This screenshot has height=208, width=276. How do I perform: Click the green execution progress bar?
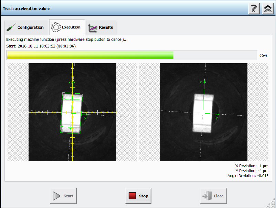pos(90,55)
